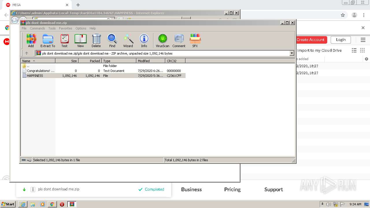Click the drive/key status bar icon
The height and width of the screenshot is (208, 370).
tap(27, 160)
